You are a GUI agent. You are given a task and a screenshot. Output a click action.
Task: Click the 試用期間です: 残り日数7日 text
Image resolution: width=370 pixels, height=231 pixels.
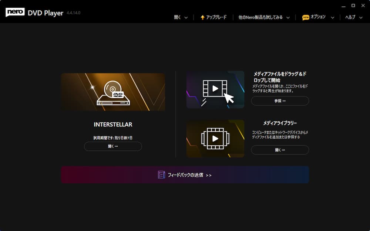pos(113,138)
